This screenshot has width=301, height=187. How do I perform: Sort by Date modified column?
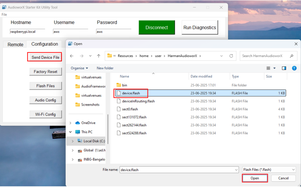tap(201, 77)
